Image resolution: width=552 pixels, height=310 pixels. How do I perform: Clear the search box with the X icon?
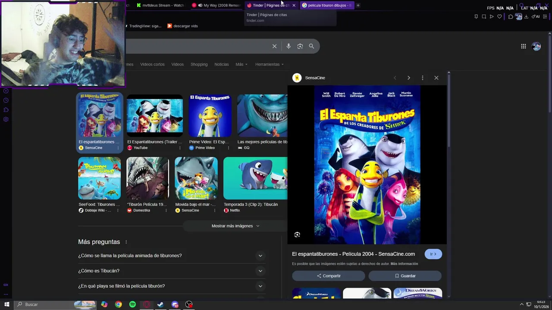click(274, 46)
